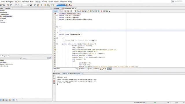Screen dimensions: 185x104
Task: Click the second circular red-green toolbar icon
Action: click(71, 5)
